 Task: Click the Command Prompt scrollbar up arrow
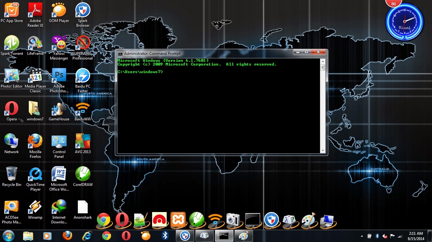pyautogui.click(x=323, y=61)
